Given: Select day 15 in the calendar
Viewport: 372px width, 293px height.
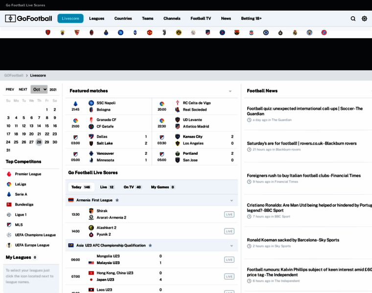Looking at the screenshot, I should point(46,126).
